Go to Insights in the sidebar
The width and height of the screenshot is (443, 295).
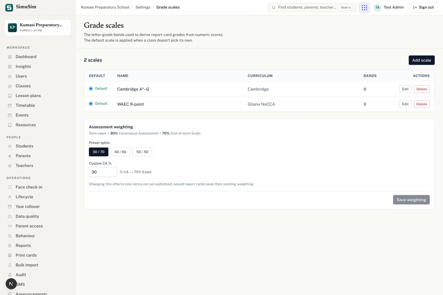(x=23, y=66)
